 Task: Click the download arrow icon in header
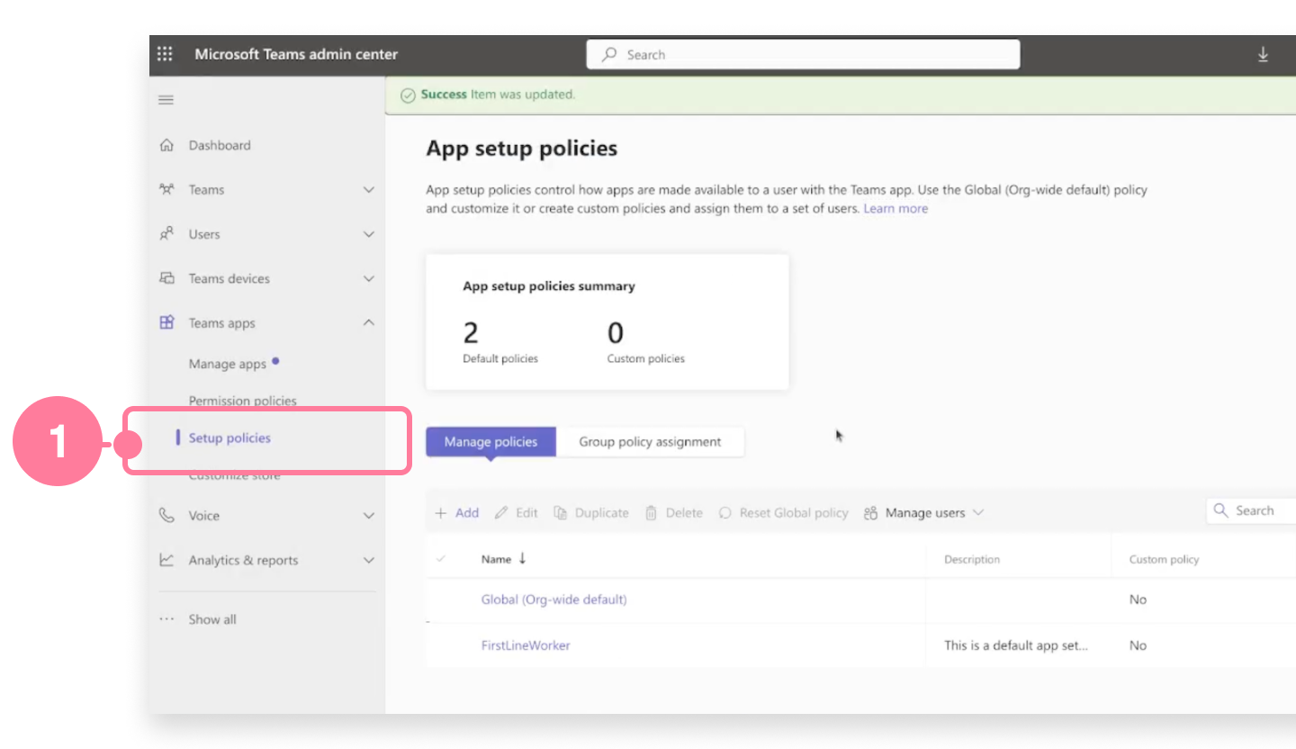click(1263, 55)
